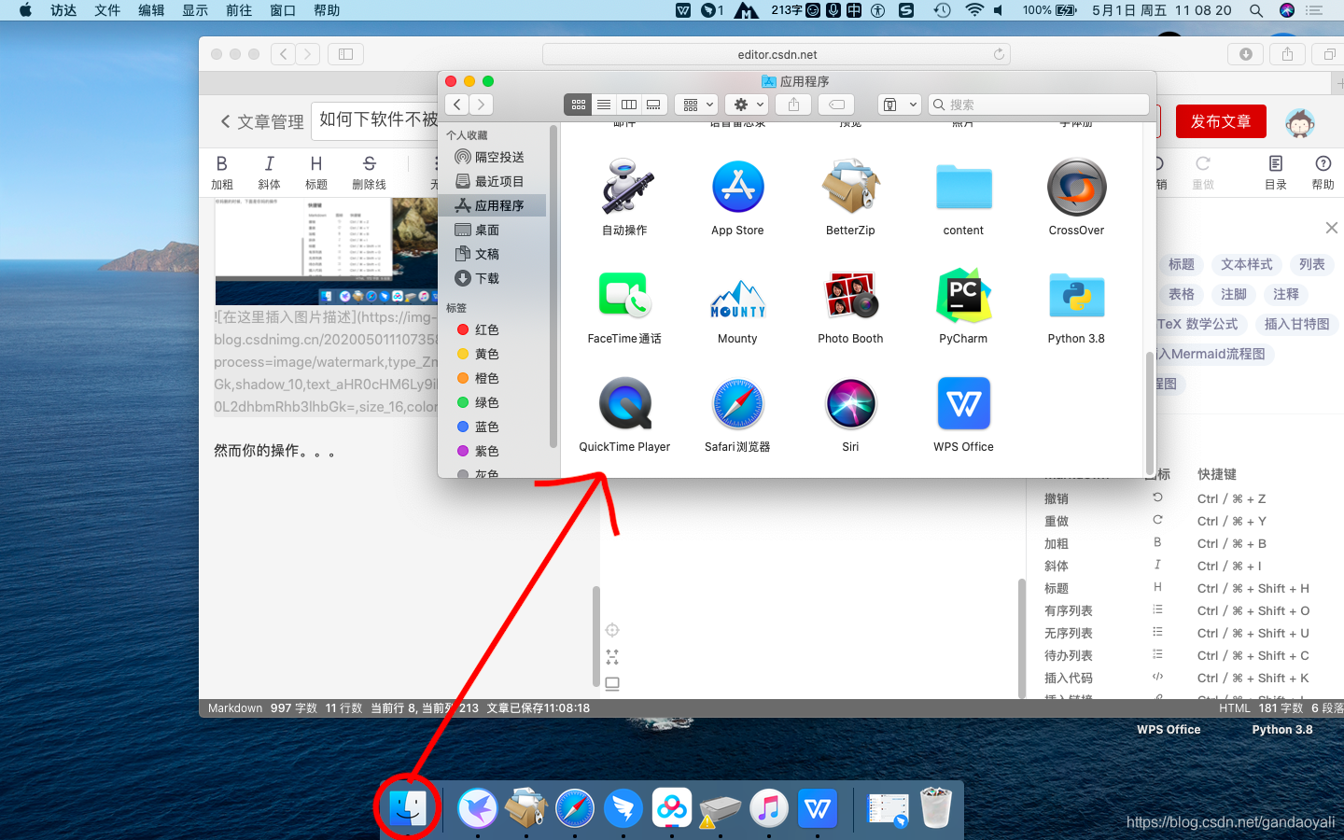The height and width of the screenshot is (840, 1344).
Task: Launch Siri from Applications
Action: click(x=850, y=404)
